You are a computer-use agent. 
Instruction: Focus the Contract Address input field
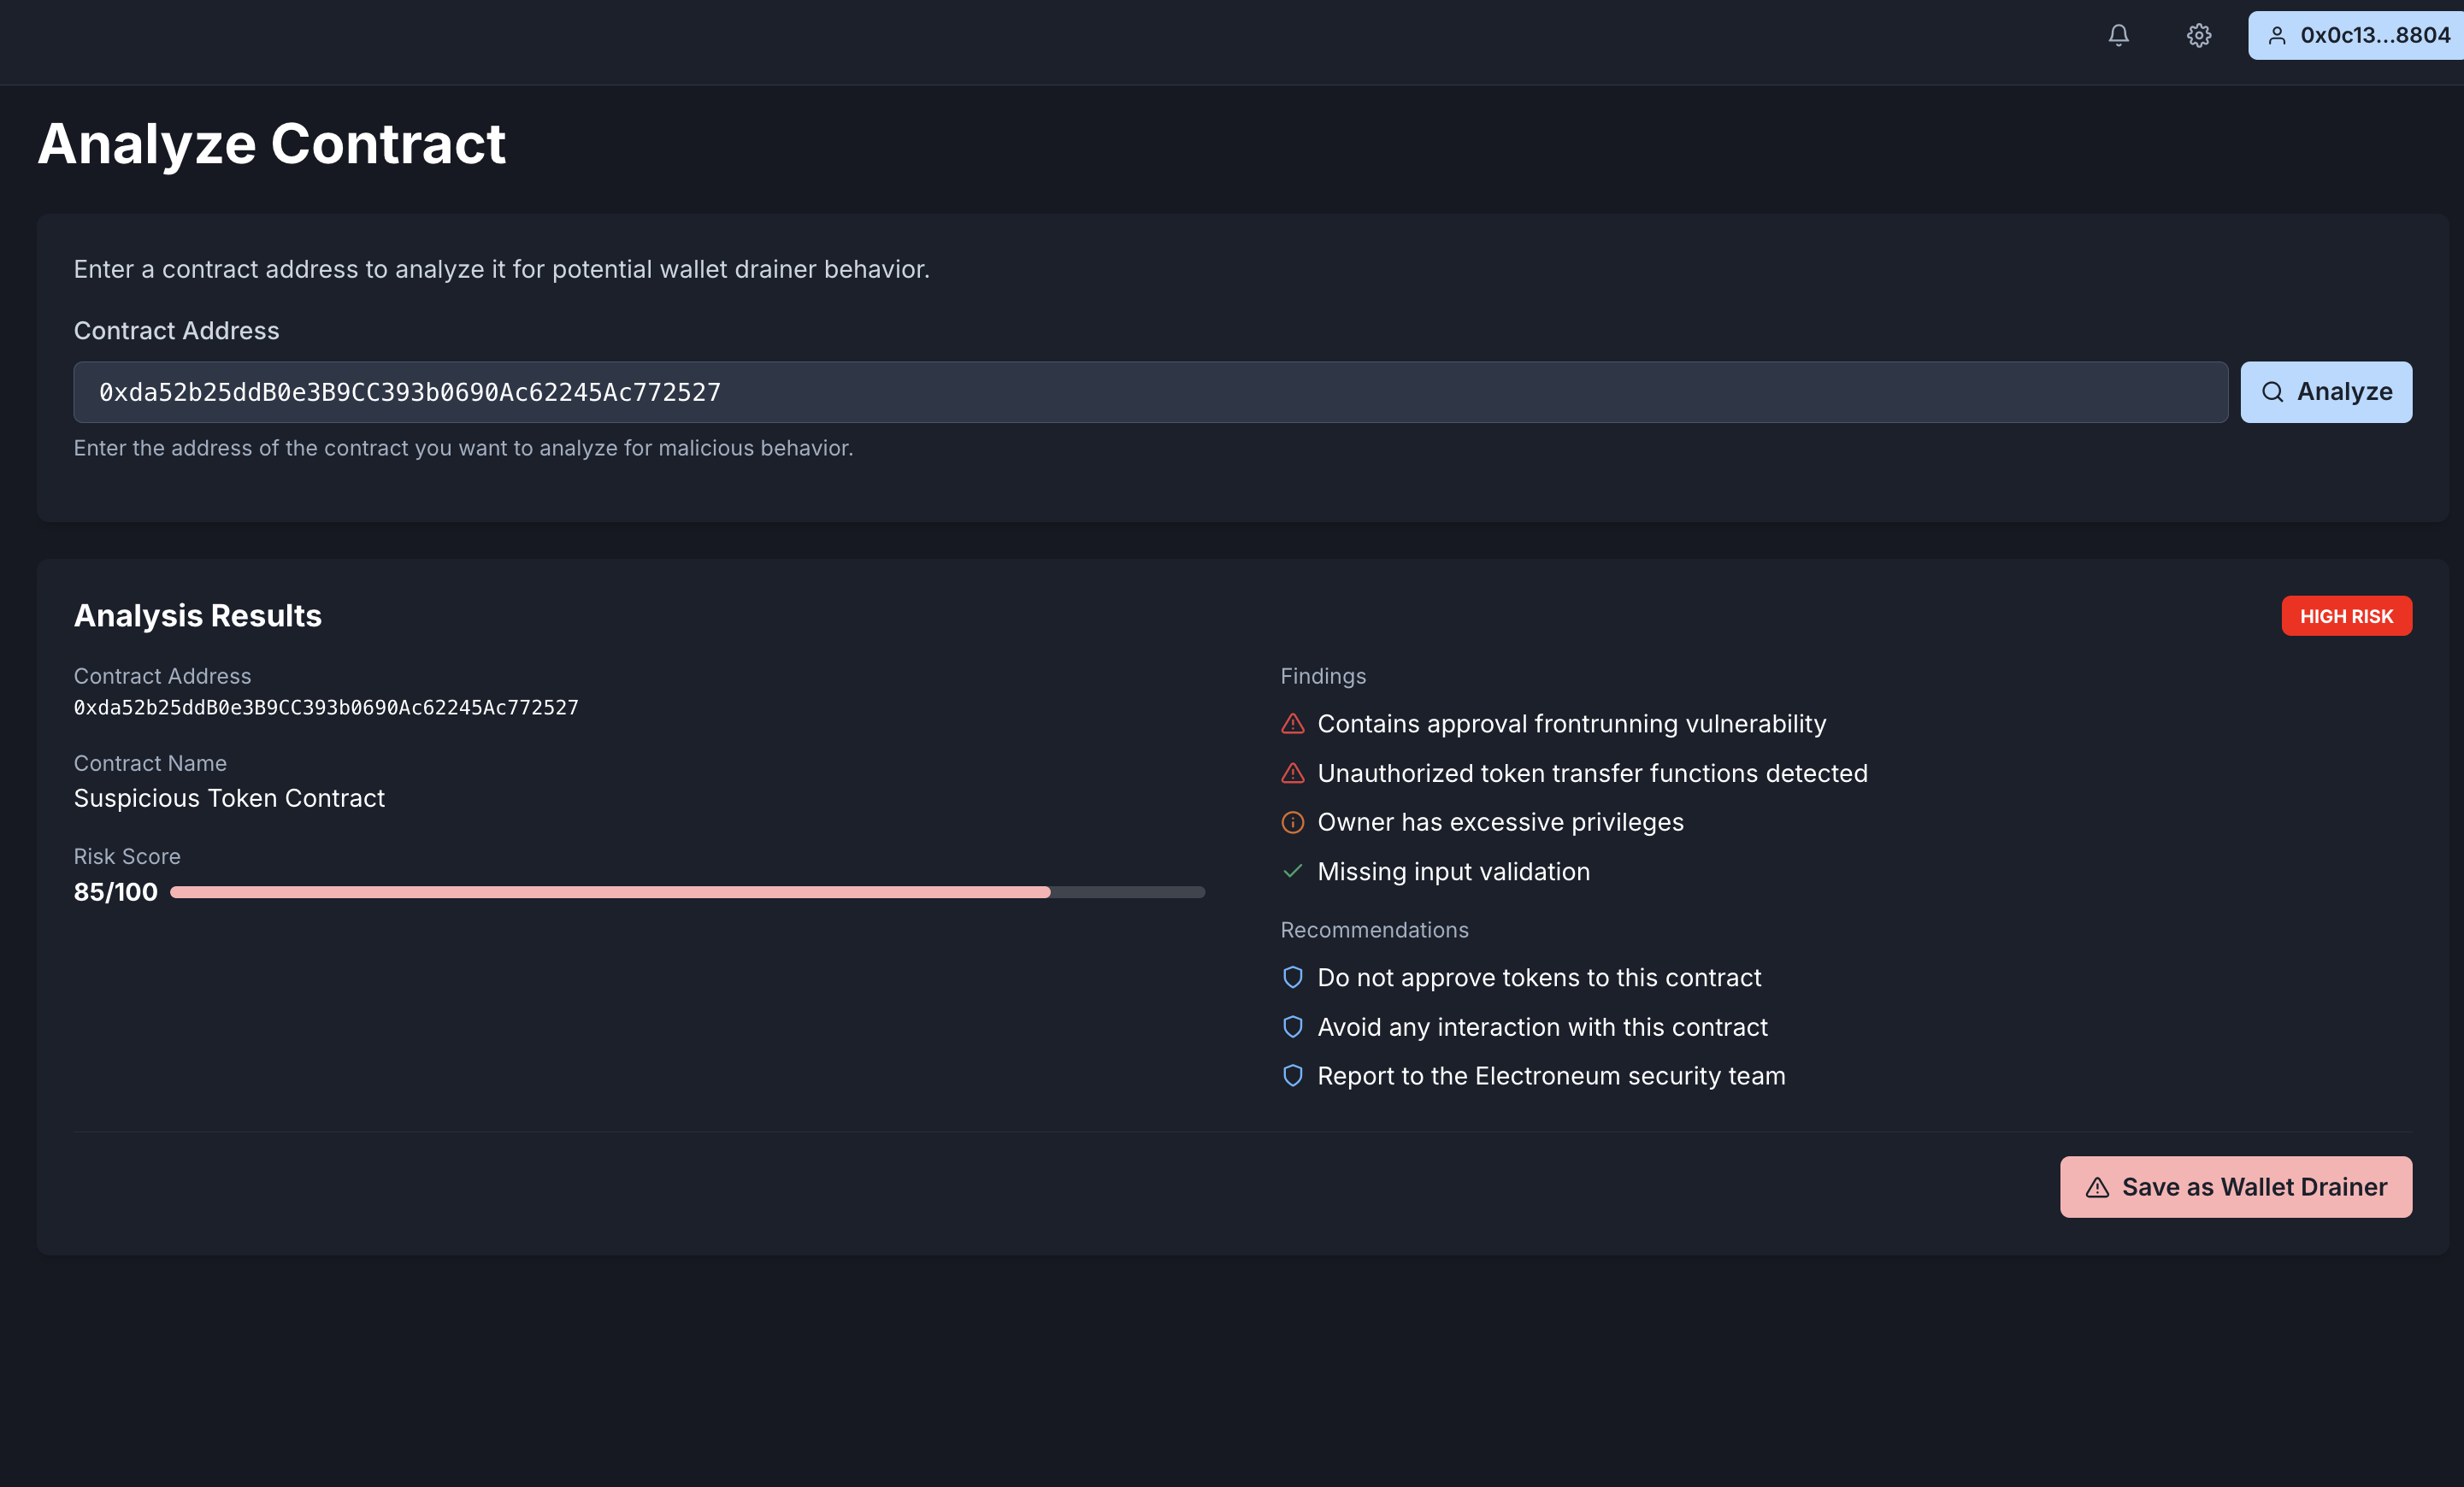tap(1150, 391)
